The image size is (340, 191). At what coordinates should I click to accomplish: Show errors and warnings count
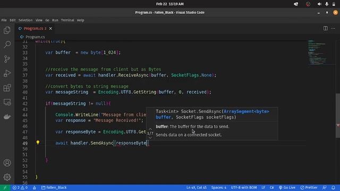click(x=20, y=187)
